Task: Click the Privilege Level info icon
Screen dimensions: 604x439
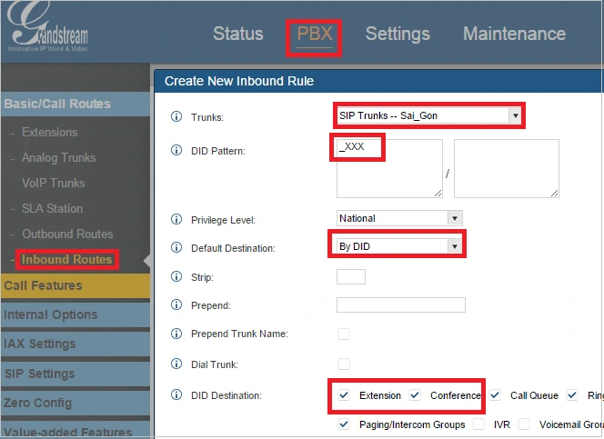Action: [x=176, y=219]
